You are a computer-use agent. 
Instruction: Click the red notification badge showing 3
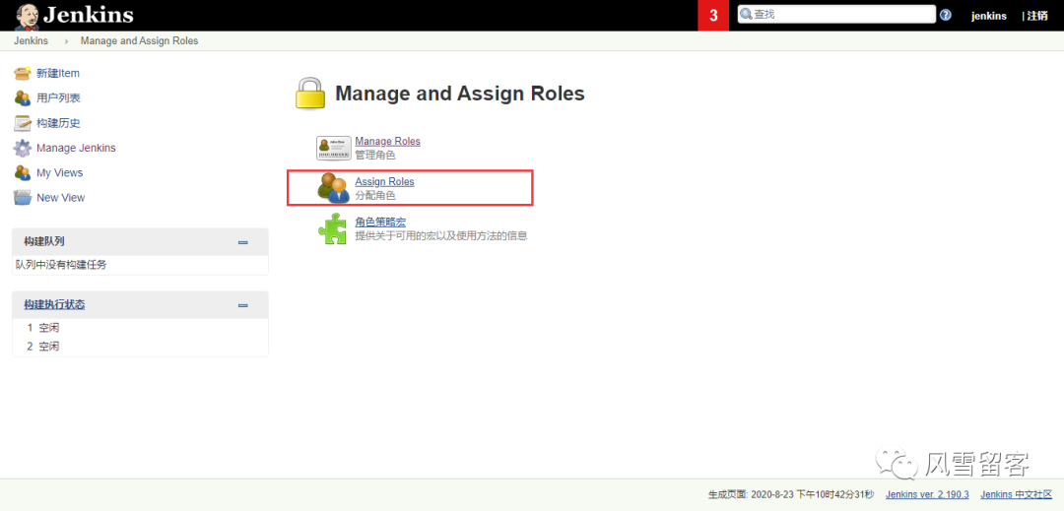pyautogui.click(x=714, y=16)
